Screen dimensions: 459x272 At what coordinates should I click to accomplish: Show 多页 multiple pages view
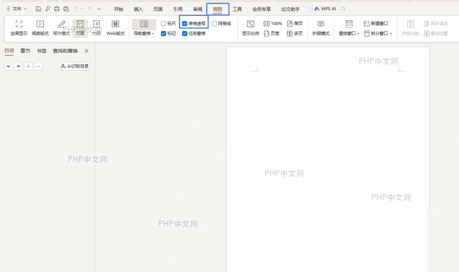[x=295, y=34]
